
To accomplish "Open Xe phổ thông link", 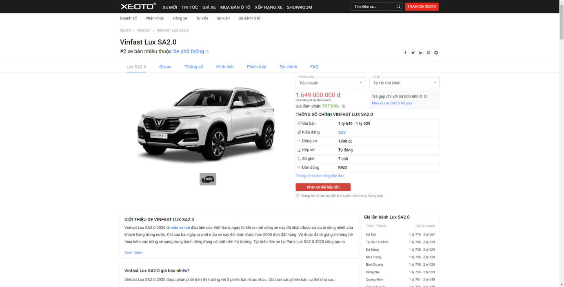I will 189,51.
